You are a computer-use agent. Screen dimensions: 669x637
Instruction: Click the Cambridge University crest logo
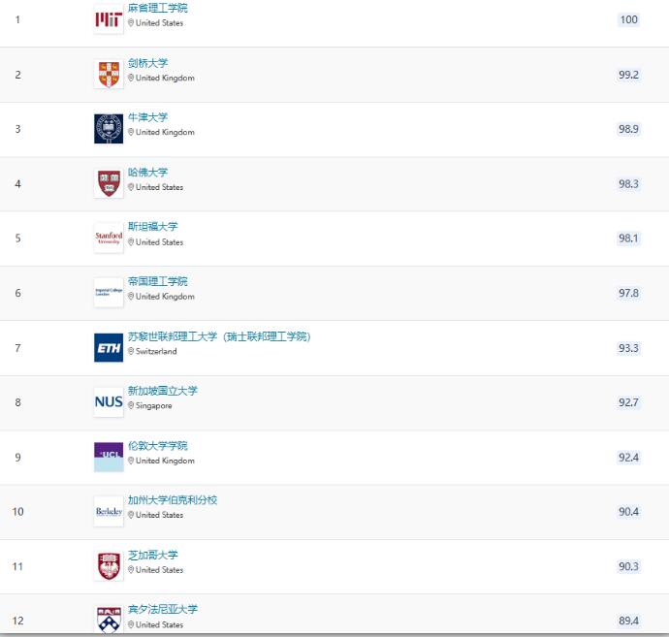(x=109, y=74)
